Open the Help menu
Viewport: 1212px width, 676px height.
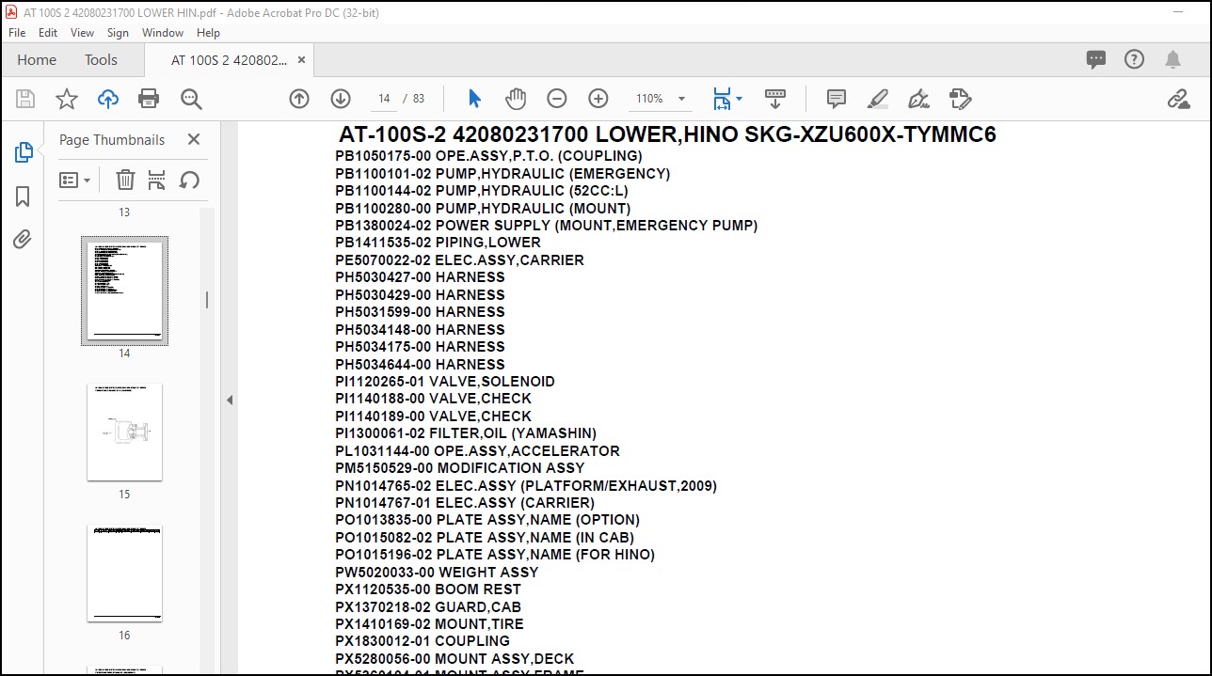(x=208, y=32)
